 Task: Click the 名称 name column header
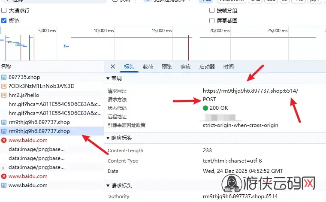[x=6, y=66]
